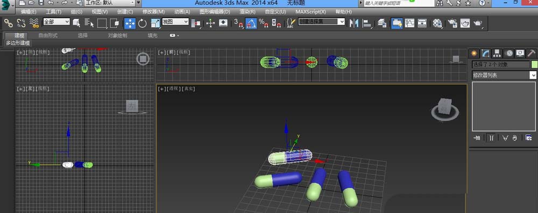Open the 工具(T) menu
This screenshot has width=538, height=213.
click(53, 12)
